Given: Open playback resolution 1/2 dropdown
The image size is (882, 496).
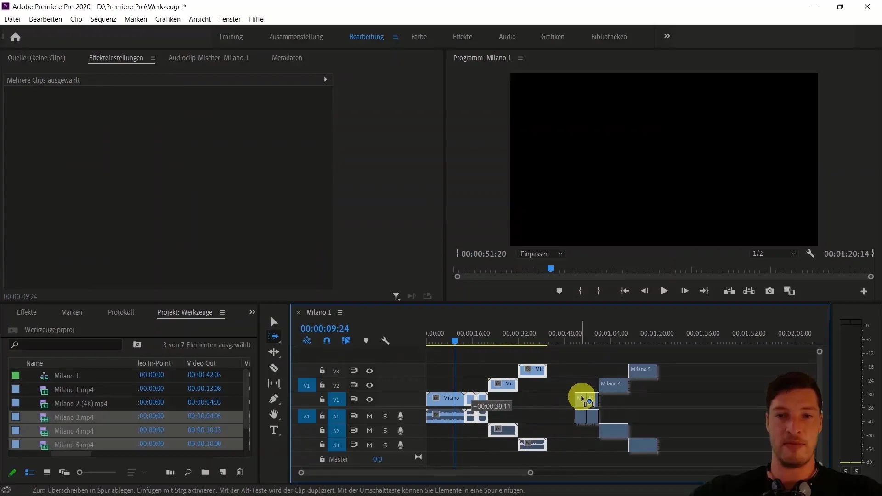Looking at the screenshot, I should coord(775,254).
